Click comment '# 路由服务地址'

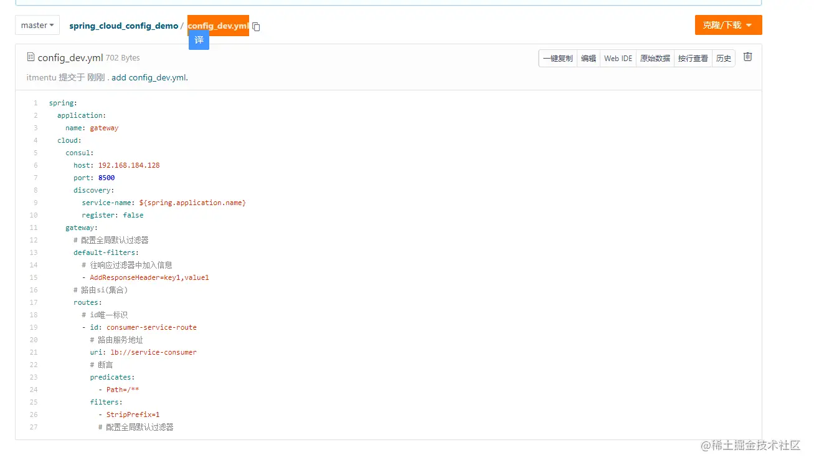click(116, 340)
